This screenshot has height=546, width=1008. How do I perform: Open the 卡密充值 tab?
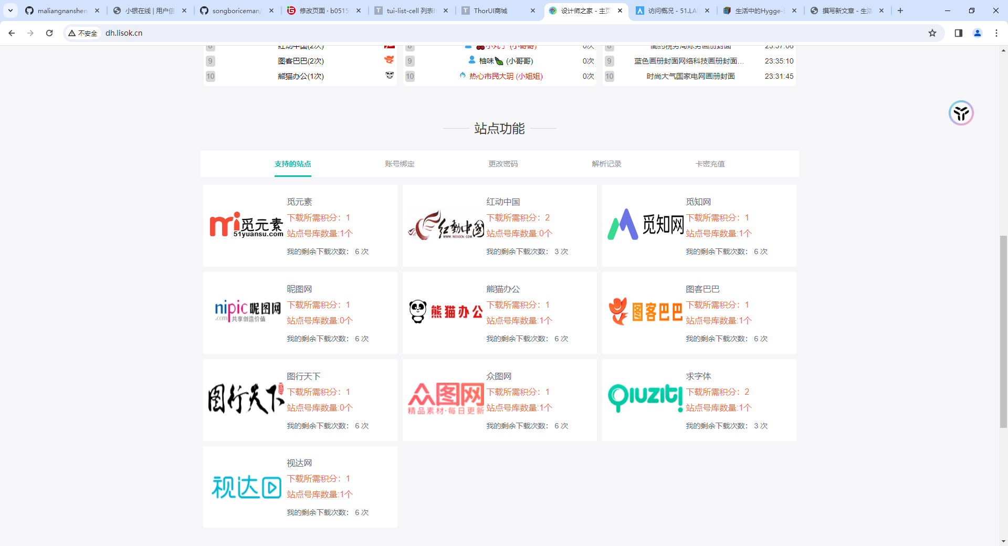click(710, 164)
